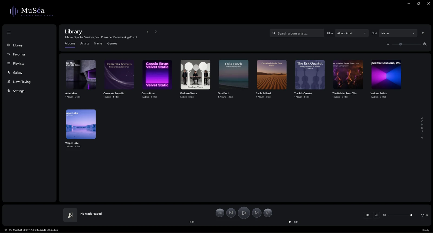Click the zoom in magnifier icon
Image resolution: width=433 pixels, height=233 pixels.
[x=425, y=44]
